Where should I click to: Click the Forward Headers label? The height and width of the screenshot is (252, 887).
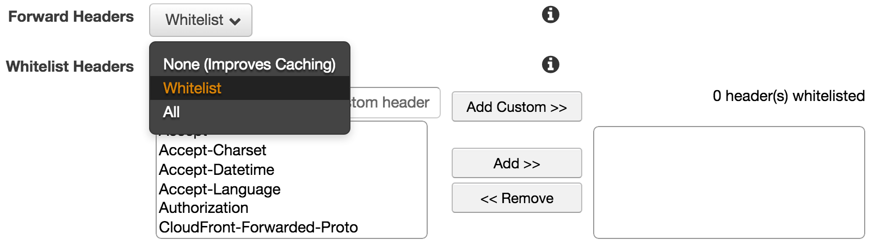(x=71, y=17)
